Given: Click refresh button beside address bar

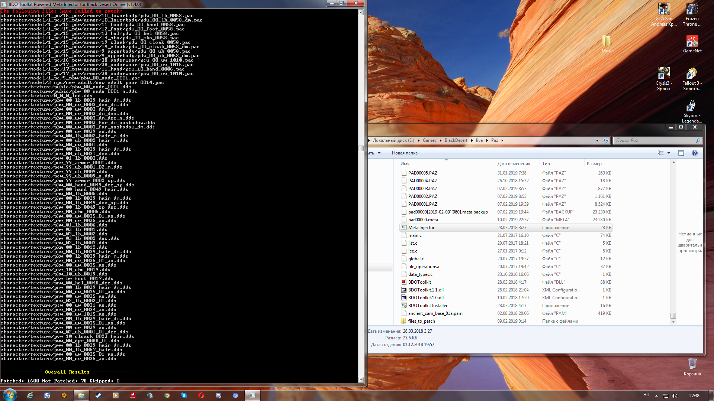Looking at the screenshot, I should pyautogui.click(x=606, y=140).
